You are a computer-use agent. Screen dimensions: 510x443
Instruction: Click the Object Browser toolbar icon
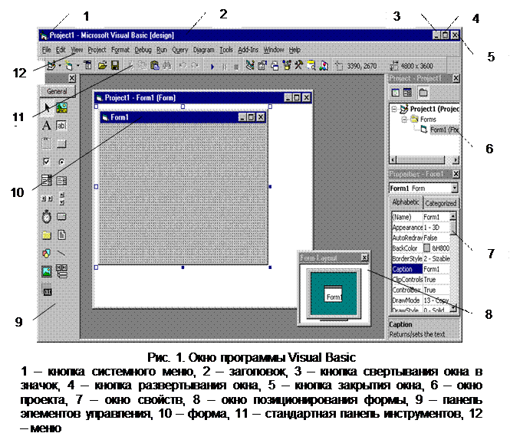(x=287, y=66)
